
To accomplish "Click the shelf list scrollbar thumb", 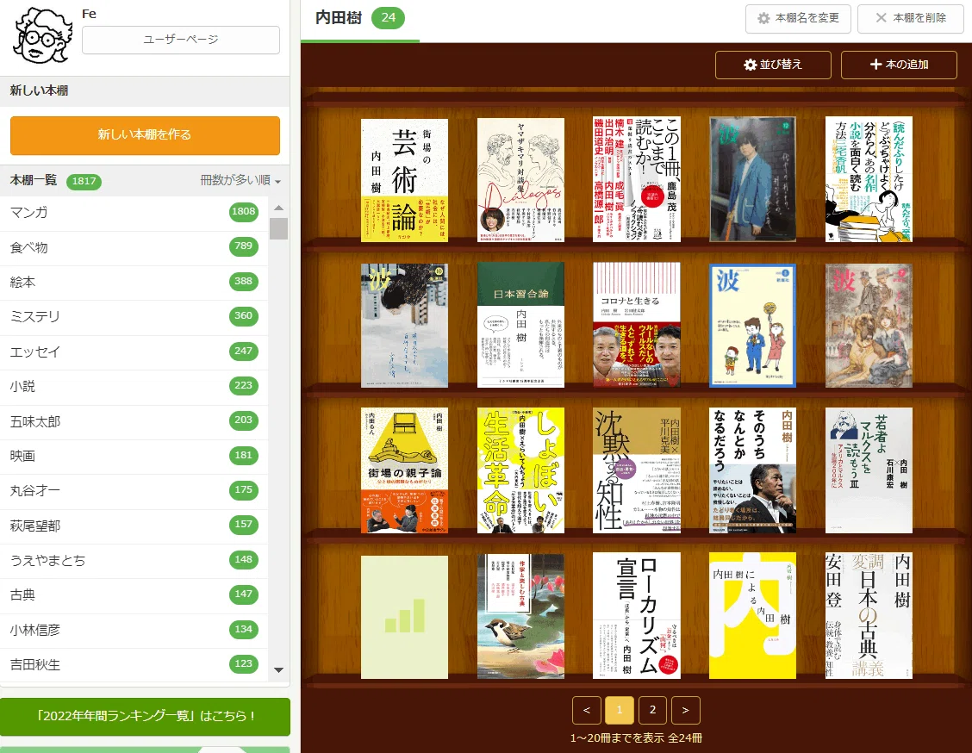I will (278, 228).
